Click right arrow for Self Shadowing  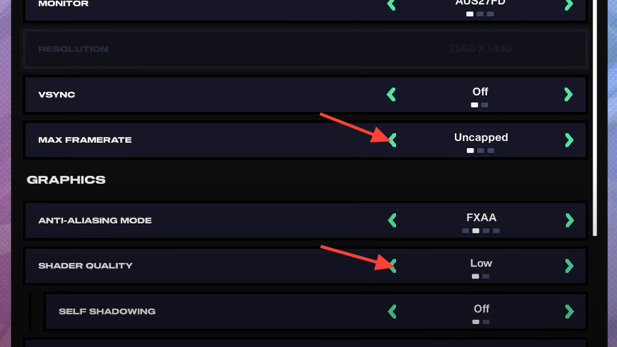pyautogui.click(x=569, y=311)
